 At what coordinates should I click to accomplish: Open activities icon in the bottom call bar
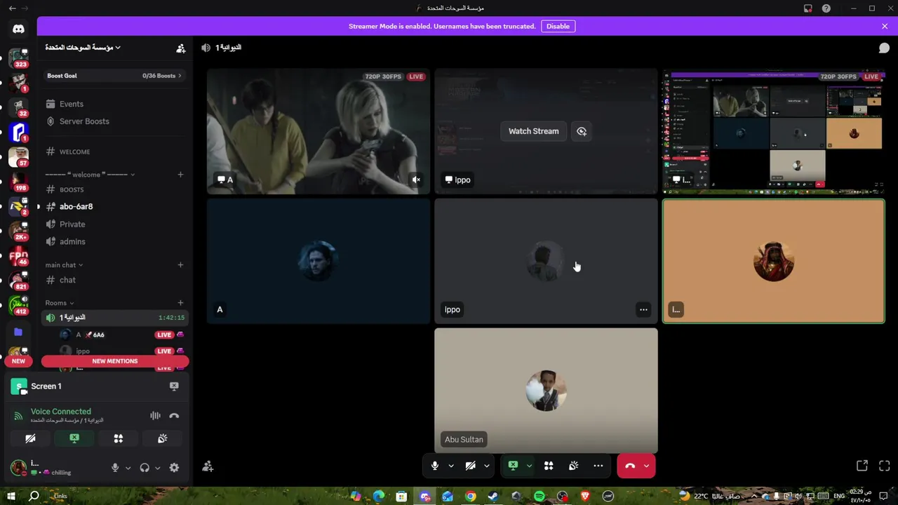tap(549, 466)
